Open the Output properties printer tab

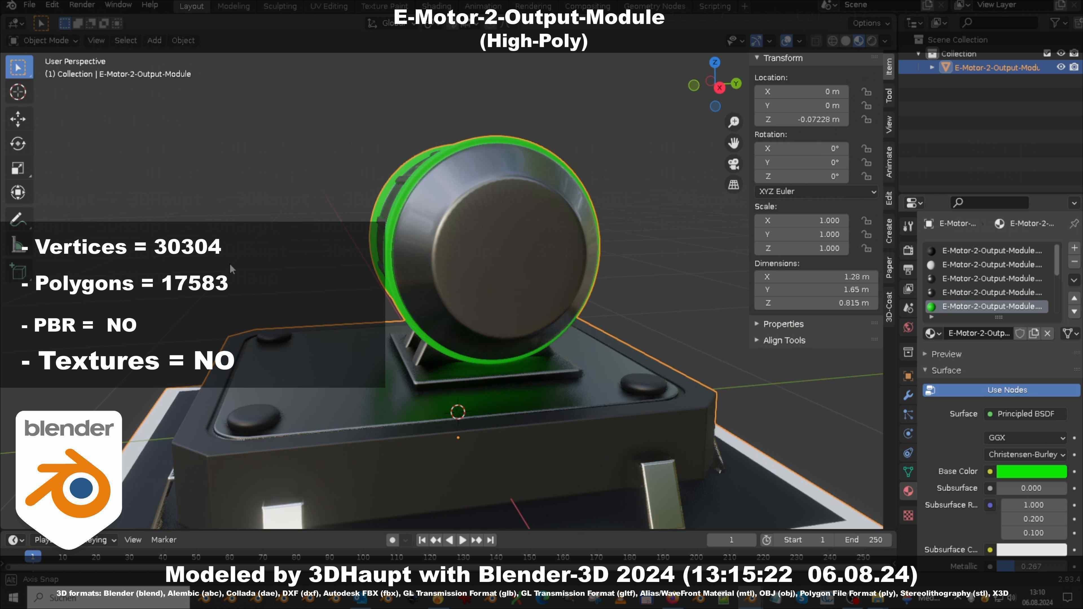[908, 270]
